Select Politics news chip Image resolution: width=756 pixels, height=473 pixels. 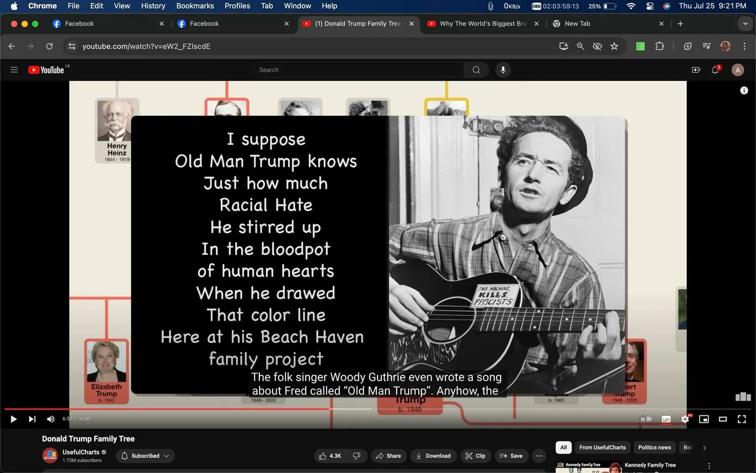pyautogui.click(x=655, y=447)
